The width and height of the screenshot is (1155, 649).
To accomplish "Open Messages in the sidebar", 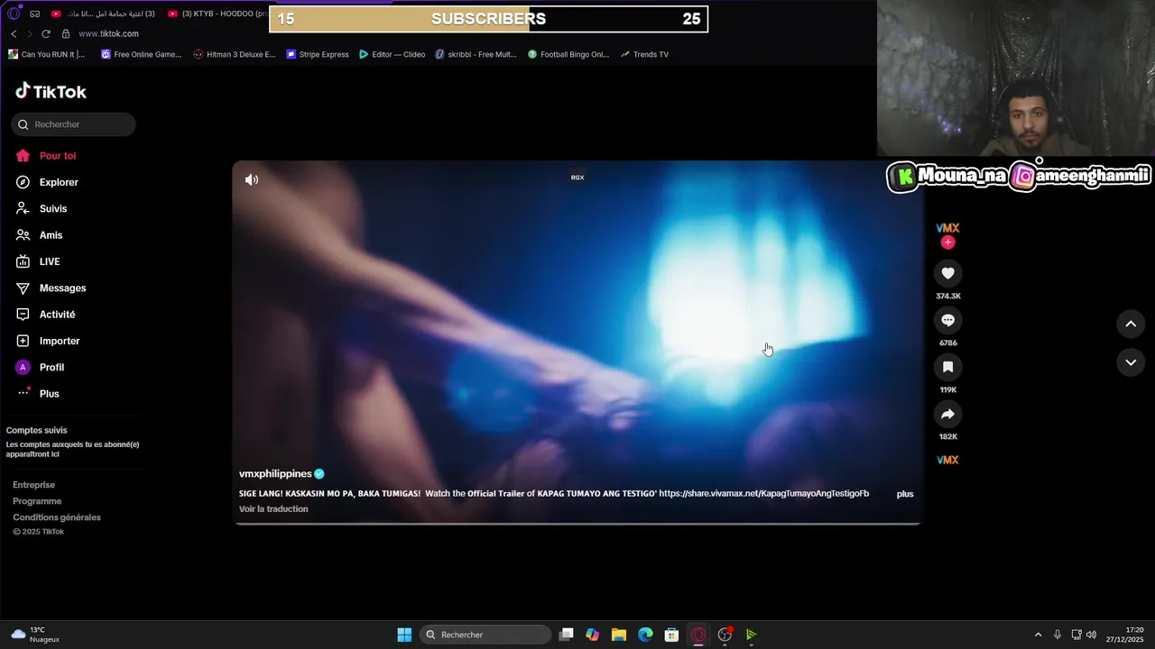I will pyautogui.click(x=51, y=288).
